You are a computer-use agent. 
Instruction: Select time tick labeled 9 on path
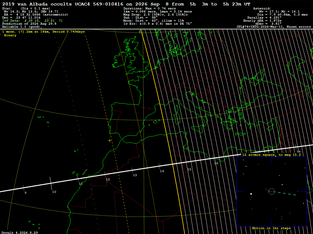(25, 193)
